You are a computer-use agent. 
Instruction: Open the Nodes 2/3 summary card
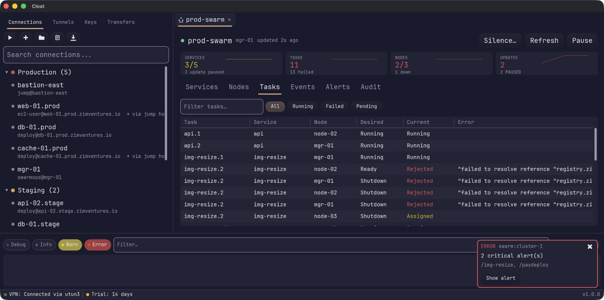(441, 63)
